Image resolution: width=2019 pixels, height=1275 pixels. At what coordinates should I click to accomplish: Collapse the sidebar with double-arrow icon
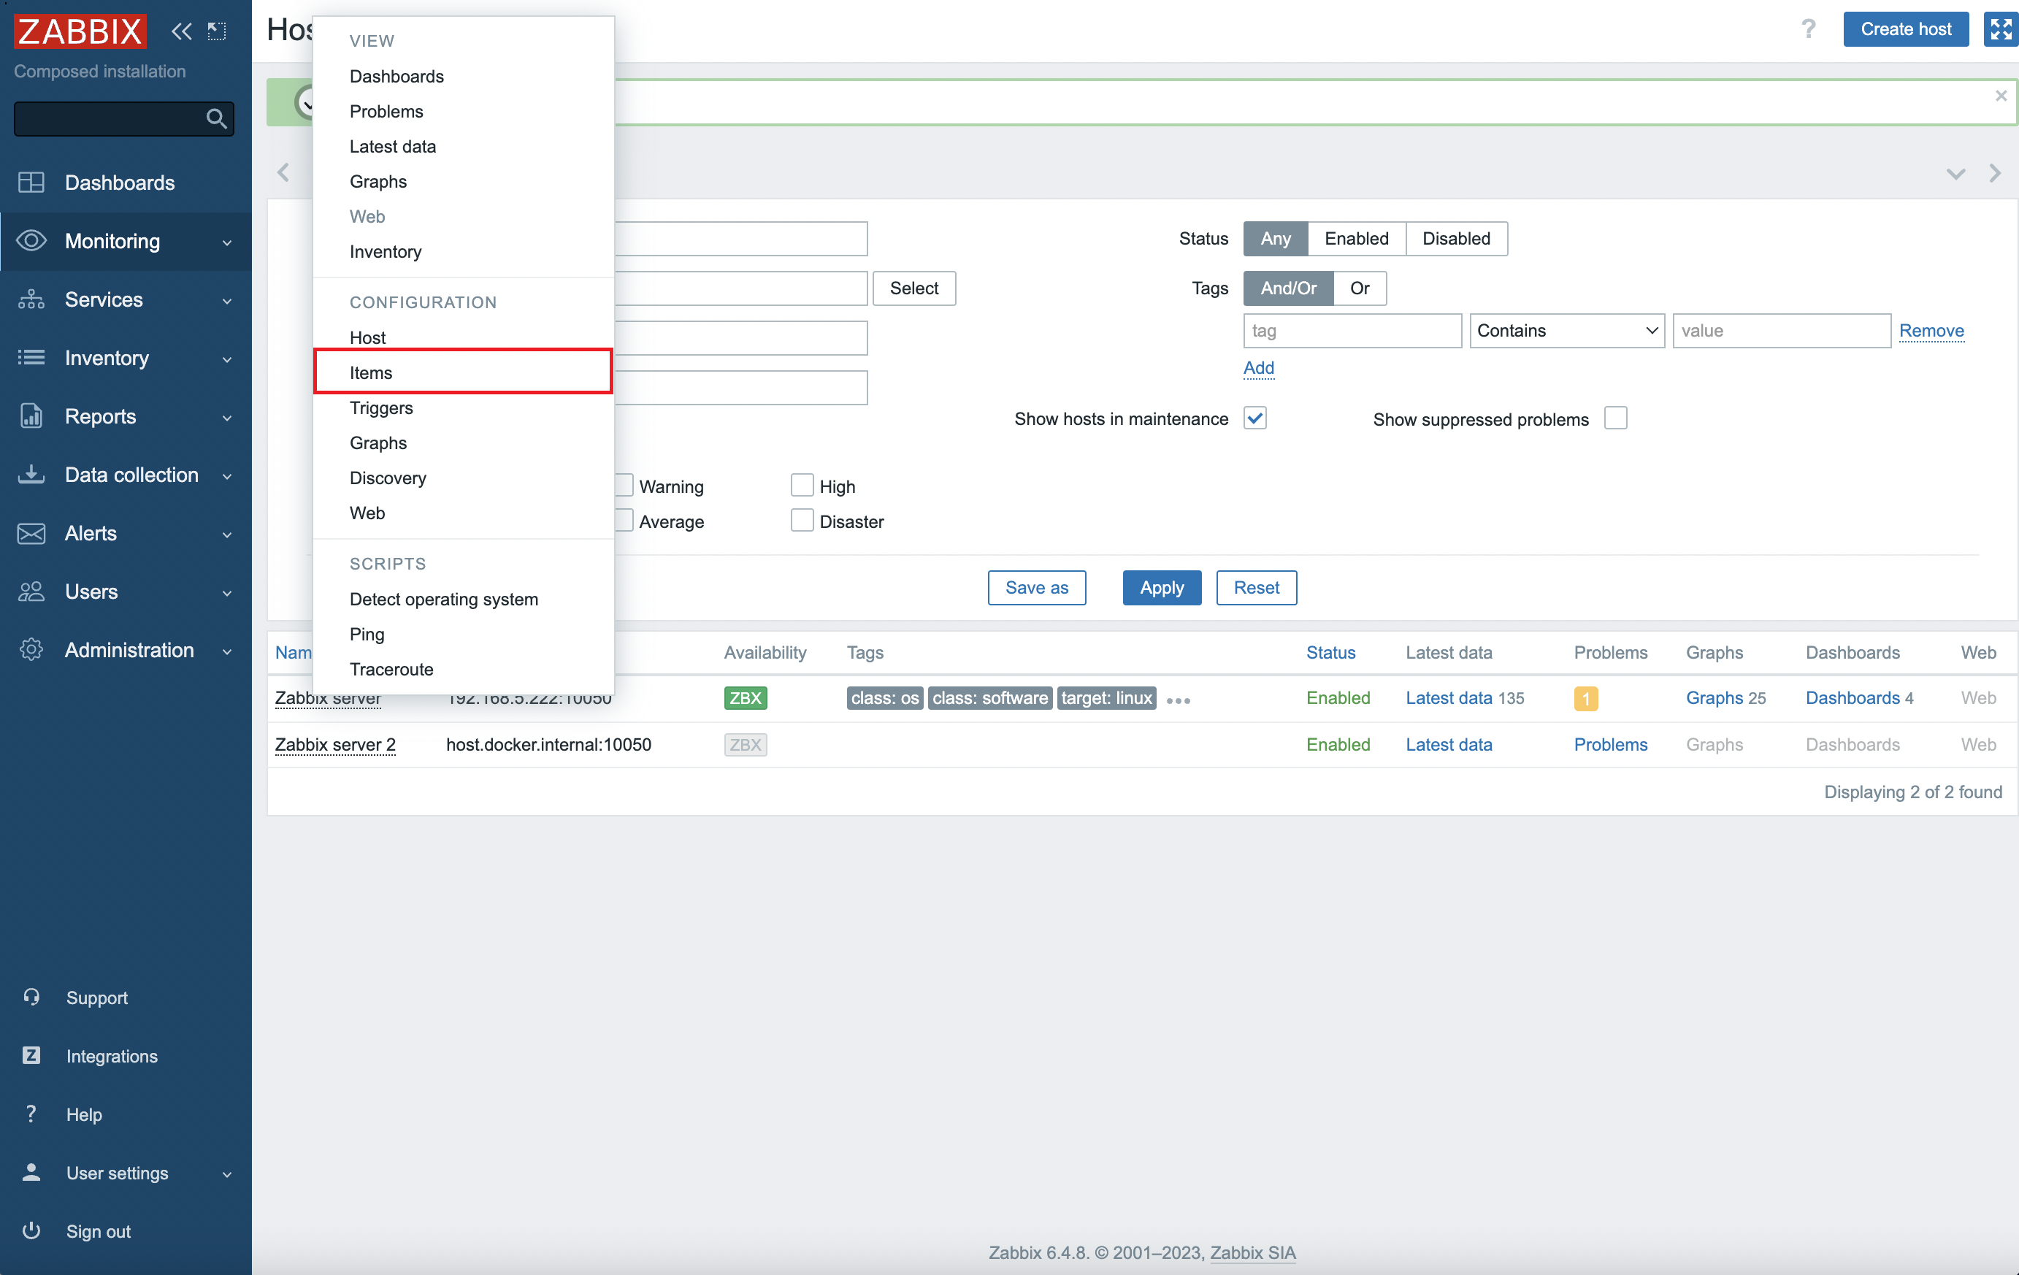point(182,31)
